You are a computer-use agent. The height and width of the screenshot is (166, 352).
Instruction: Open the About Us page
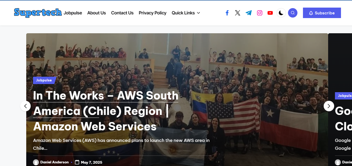coord(97,13)
